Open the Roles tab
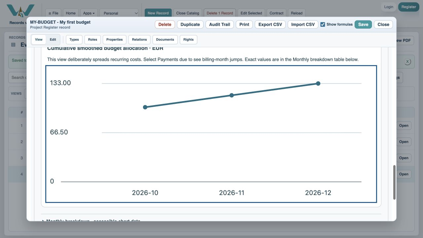 coord(93,40)
